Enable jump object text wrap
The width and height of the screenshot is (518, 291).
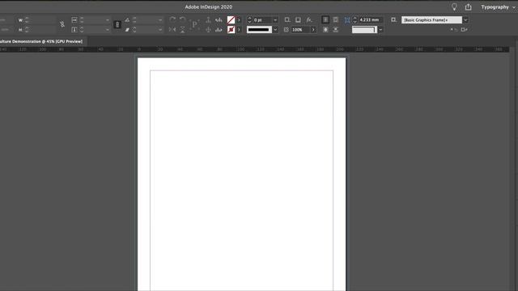coord(336,30)
